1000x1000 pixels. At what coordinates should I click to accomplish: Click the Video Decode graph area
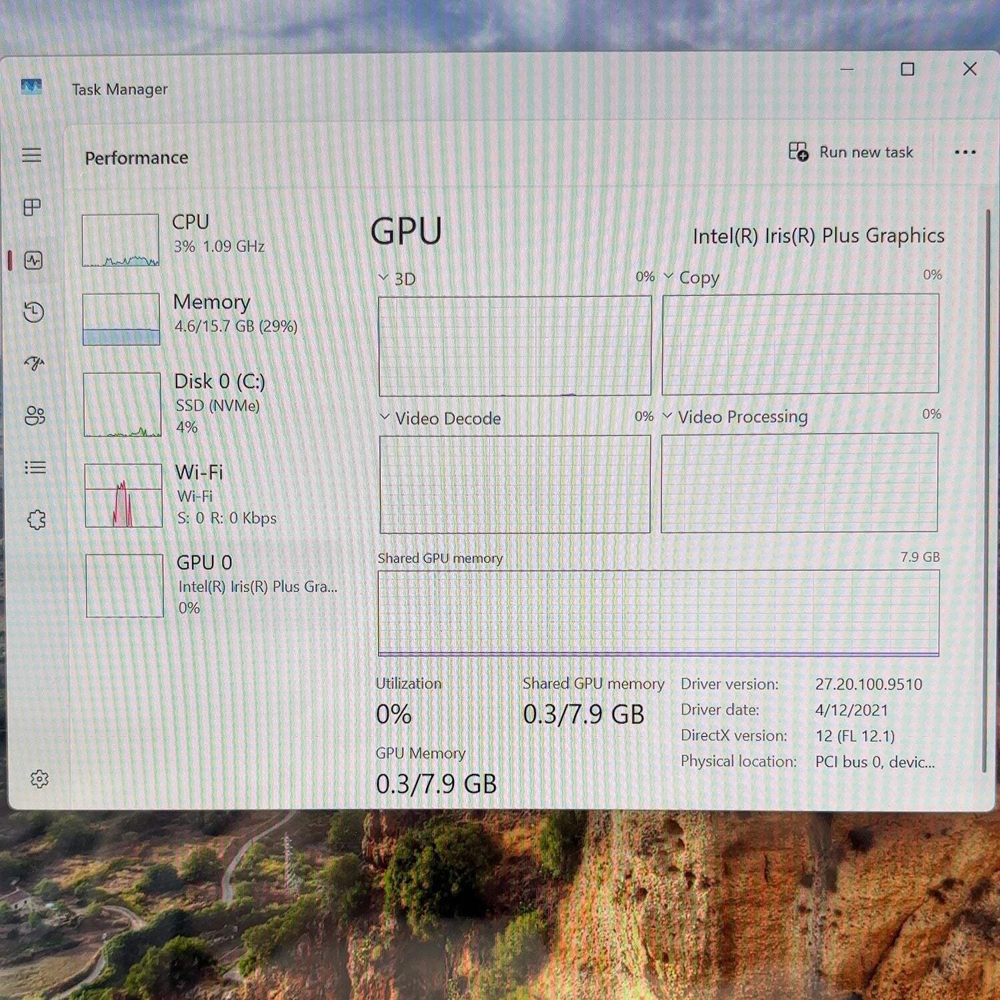tap(515, 485)
